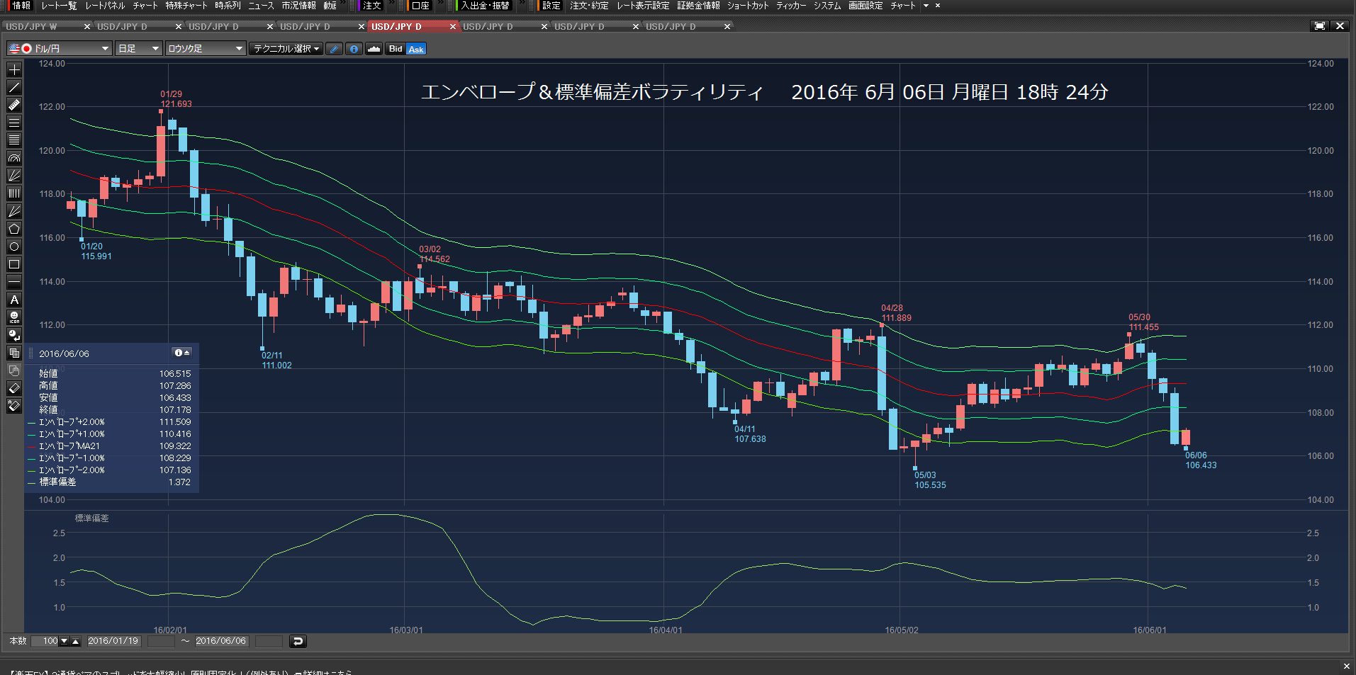Select the erase-all objects tool

pyautogui.click(x=14, y=406)
